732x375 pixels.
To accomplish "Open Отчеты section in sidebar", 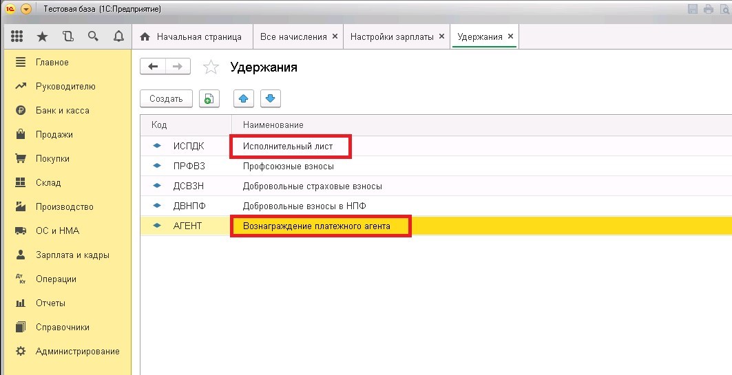I will point(66,303).
